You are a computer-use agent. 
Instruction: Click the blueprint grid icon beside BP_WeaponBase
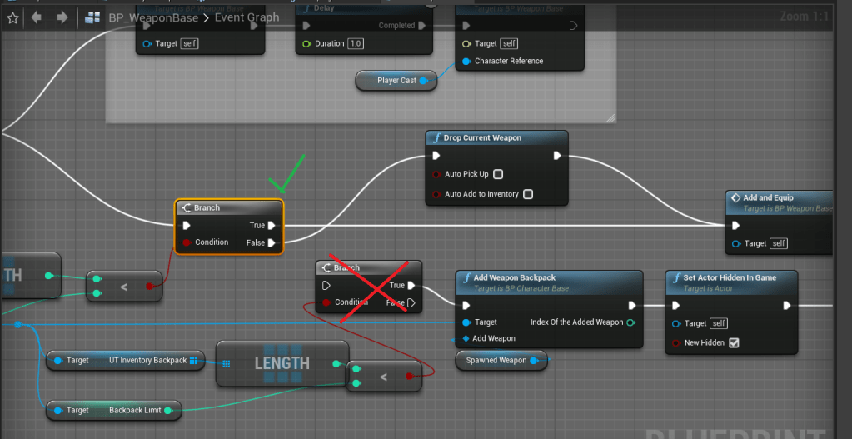[92, 17]
